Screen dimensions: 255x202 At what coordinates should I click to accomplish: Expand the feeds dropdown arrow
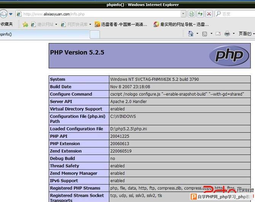coord(211,33)
